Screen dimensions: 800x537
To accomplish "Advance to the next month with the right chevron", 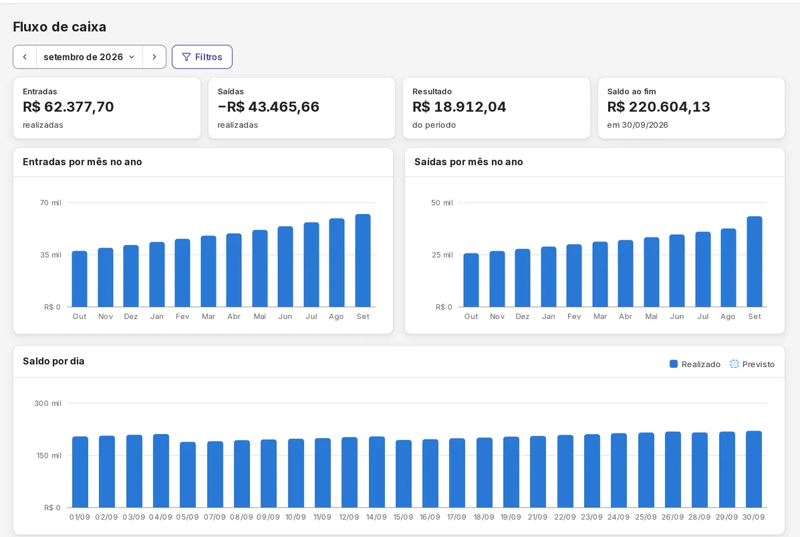I will coord(154,57).
